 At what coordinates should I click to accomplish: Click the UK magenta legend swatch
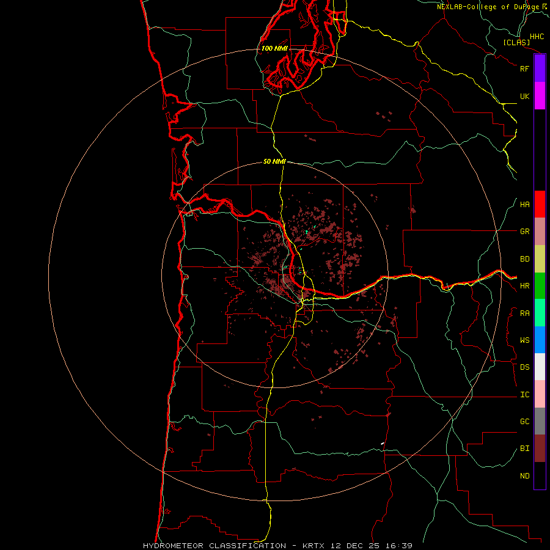[540, 96]
